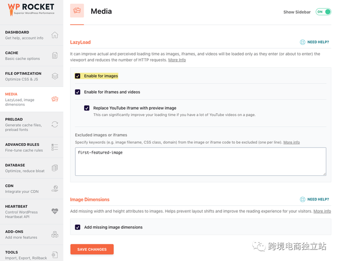Image resolution: width=337 pixels, height=261 pixels.
Task: Click the Heartbeat heart icon
Action: (55, 211)
